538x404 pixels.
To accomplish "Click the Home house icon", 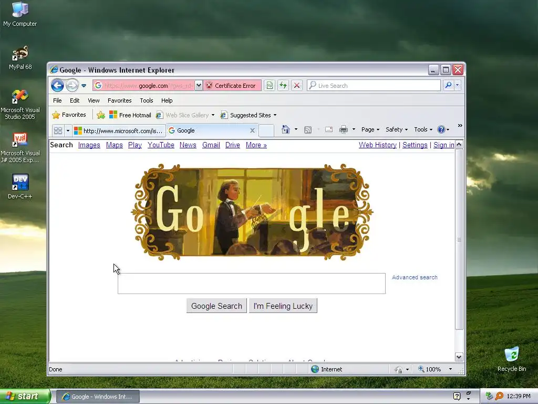I will pyautogui.click(x=285, y=129).
